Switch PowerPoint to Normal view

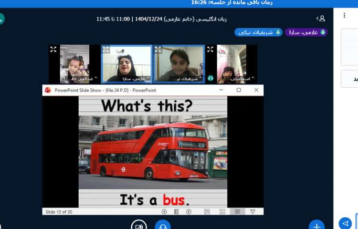[207, 212]
